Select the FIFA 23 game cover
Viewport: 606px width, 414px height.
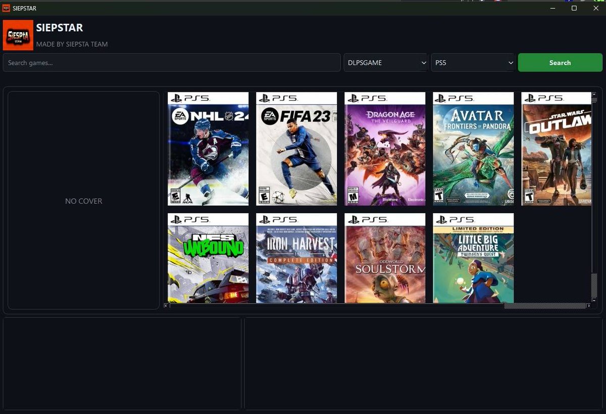point(296,149)
